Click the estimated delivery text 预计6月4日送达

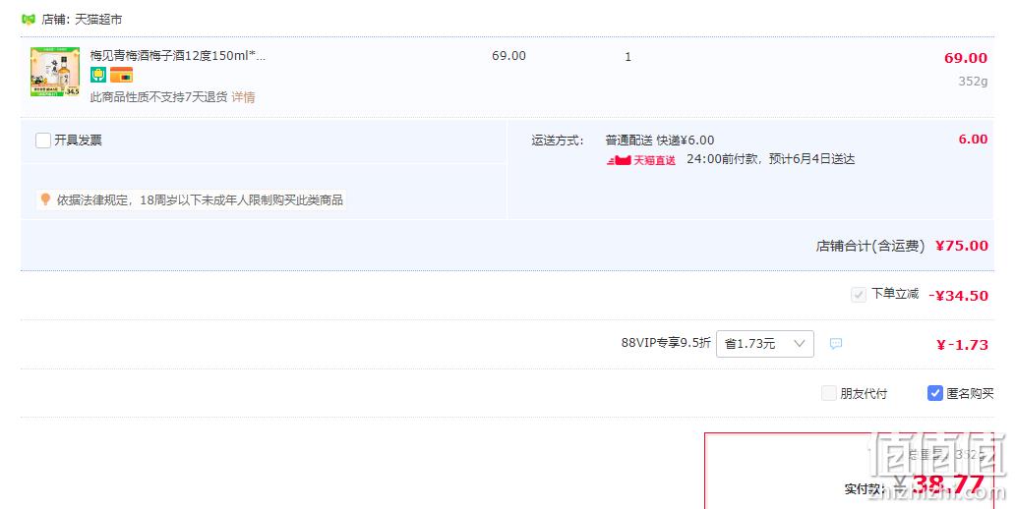click(811, 159)
